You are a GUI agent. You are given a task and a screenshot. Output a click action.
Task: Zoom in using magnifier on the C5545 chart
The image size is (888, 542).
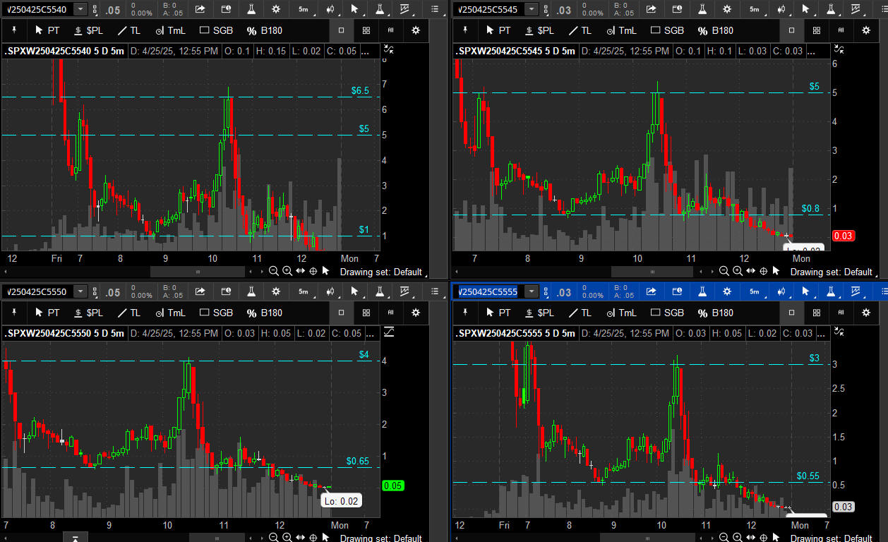tap(738, 271)
